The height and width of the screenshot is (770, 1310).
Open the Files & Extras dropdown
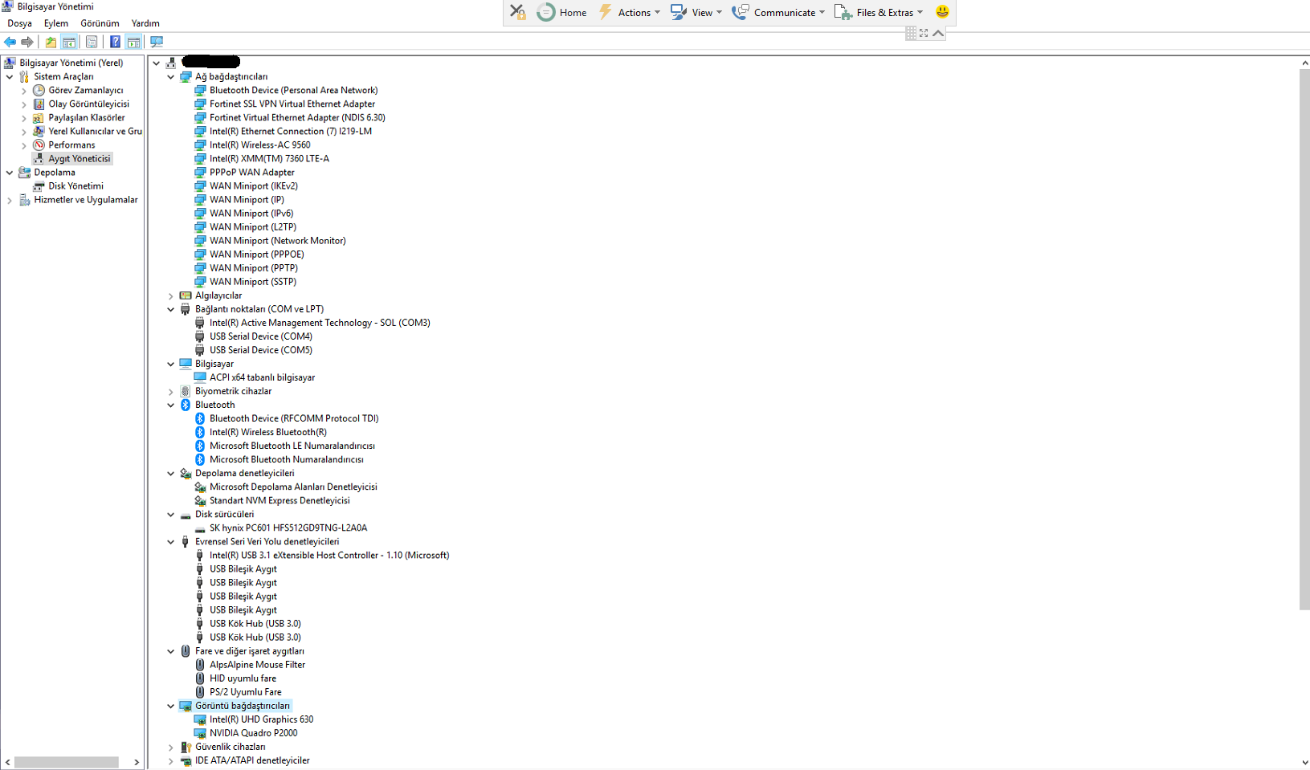click(x=879, y=12)
